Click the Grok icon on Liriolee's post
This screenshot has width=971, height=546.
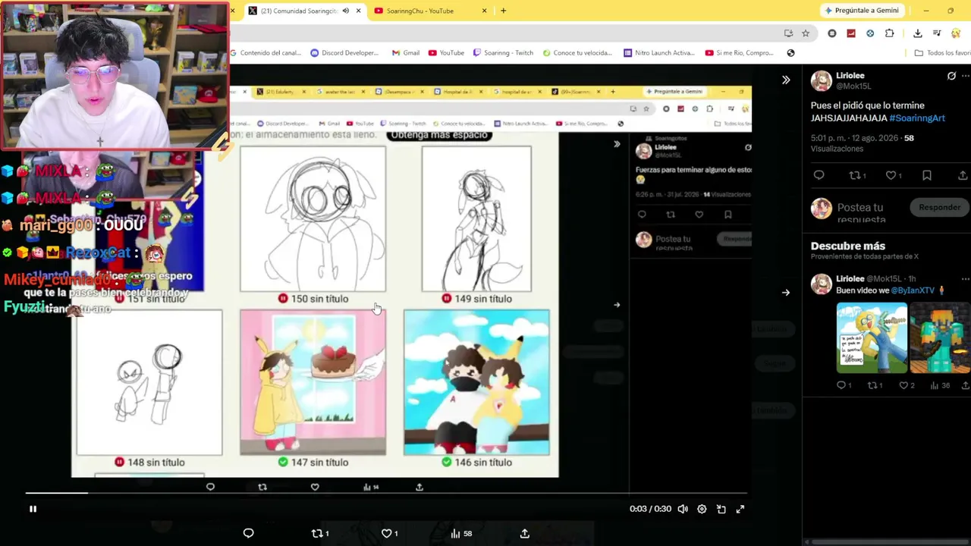pyautogui.click(x=951, y=76)
